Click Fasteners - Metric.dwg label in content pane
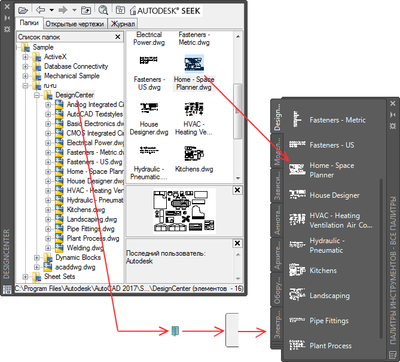Image resolution: width=400 pixels, height=362 pixels. (x=194, y=38)
